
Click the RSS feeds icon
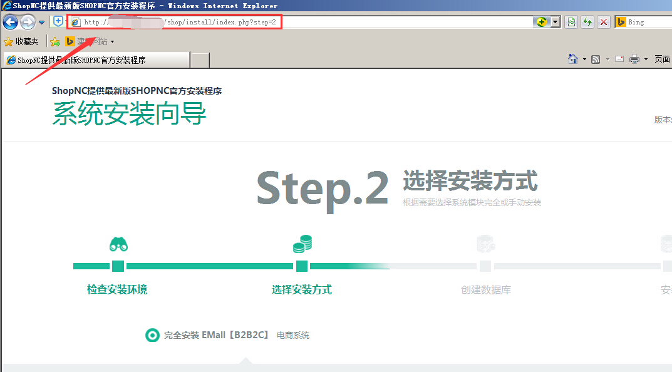[596, 59]
